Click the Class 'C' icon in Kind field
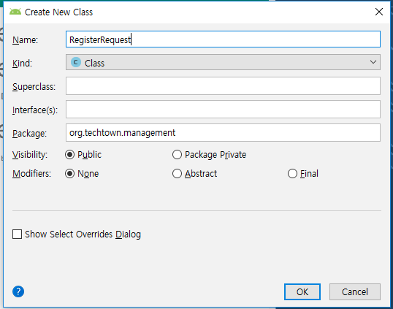 [x=76, y=62]
